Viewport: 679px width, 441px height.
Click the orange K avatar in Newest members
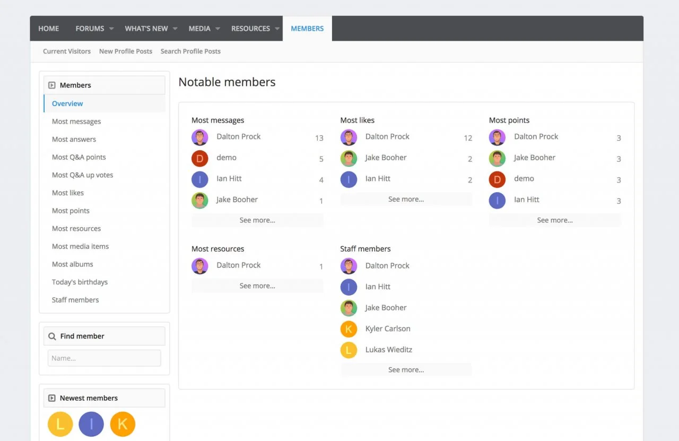click(x=123, y=424)
